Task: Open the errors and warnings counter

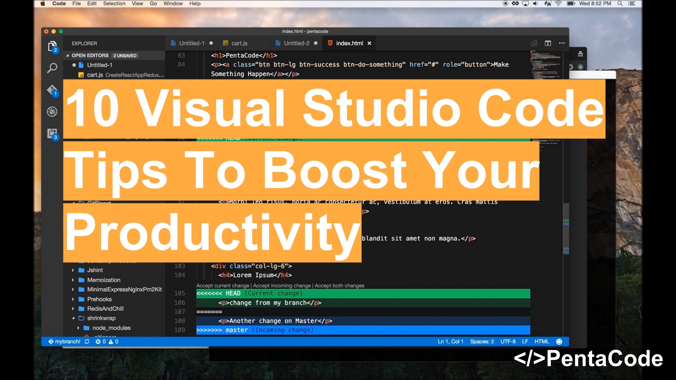Action: (107, 341)
